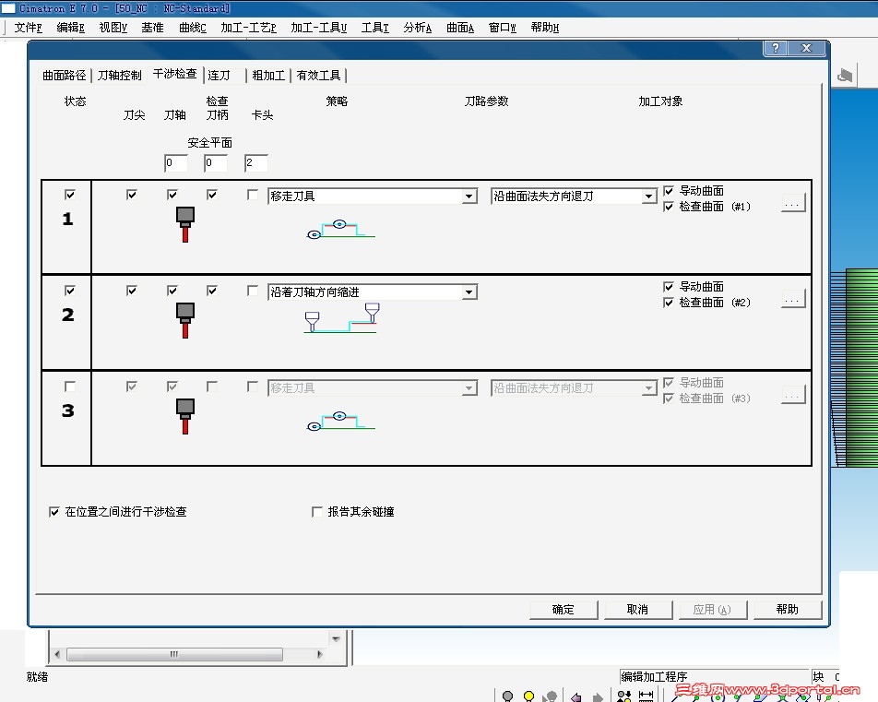This screenshot has height=702, width=878.
Task: Toggle 导动曲面 checkbox in row 1
Action: [x=668, y=190]
